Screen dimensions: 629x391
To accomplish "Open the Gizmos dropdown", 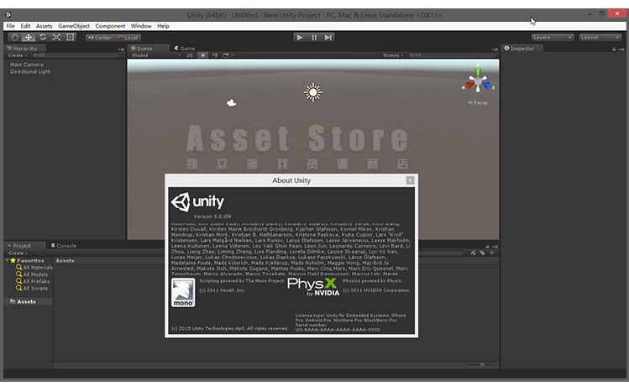I will pos(393,55).
